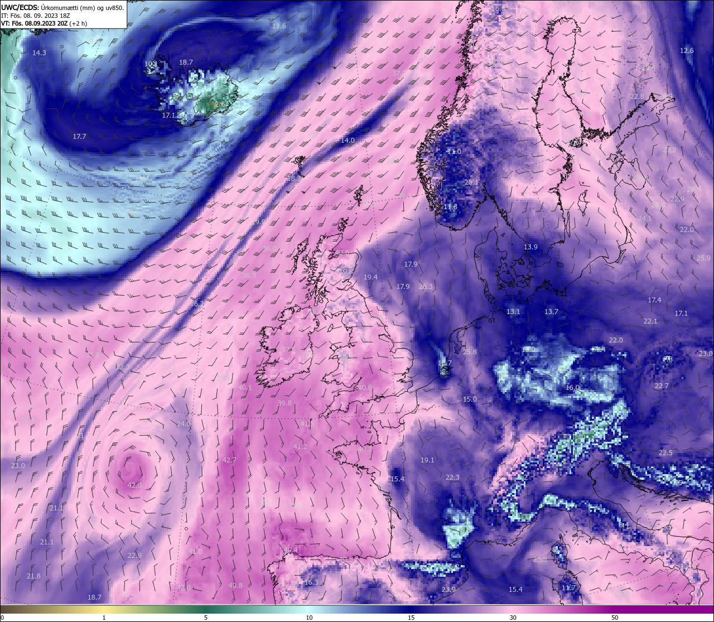Click the map value 22.5
This screenshot has width=714, height=622.
(x=665, y=453)
